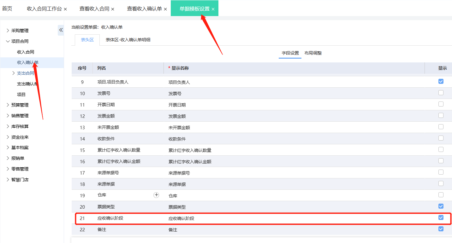452x243 pixels.
Task: Enable display checkbox for 发票号
Action: (x=441, y=93)
